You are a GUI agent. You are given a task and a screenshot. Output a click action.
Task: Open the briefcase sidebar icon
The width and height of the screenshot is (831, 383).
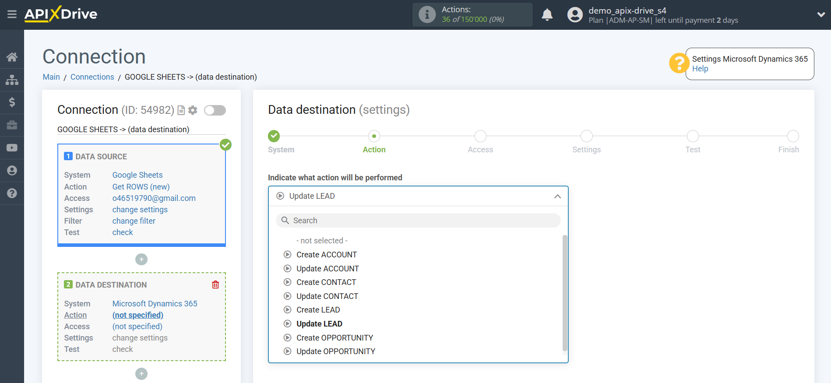[x=12, y=125]
